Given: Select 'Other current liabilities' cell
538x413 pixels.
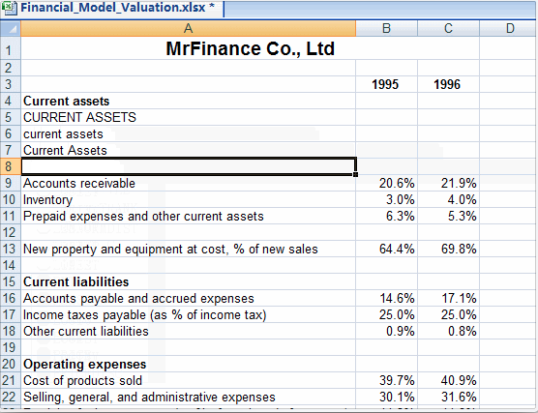Looking at the screenshot, I should (x=189, y=332).
